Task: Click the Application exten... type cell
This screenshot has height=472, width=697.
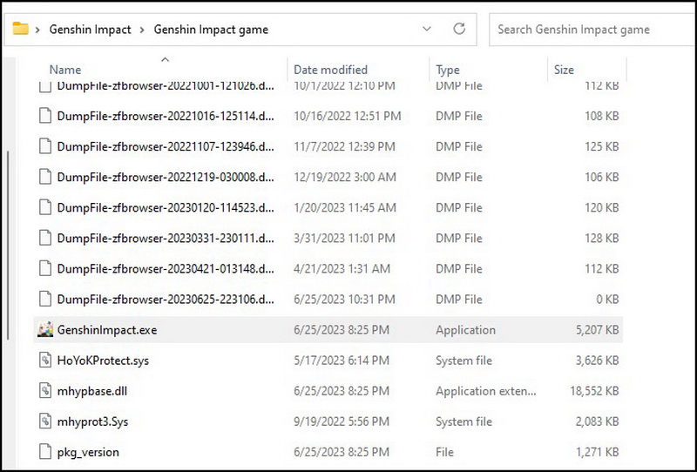Action: point(486,391)
